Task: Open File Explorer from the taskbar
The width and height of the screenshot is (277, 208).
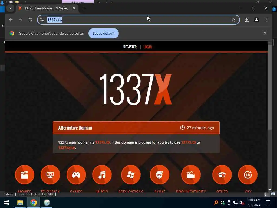Action: pyautogui.click(x=20, y=203)
